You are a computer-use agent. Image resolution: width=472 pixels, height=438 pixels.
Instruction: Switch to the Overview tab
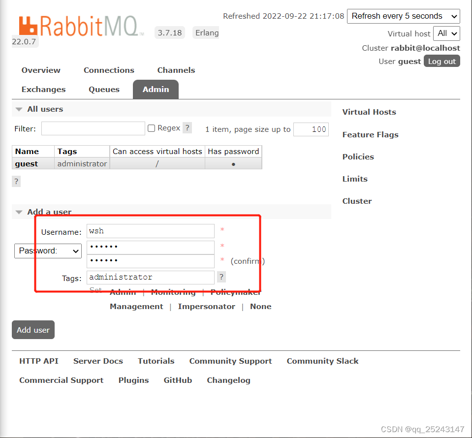(x=41, y=70)
